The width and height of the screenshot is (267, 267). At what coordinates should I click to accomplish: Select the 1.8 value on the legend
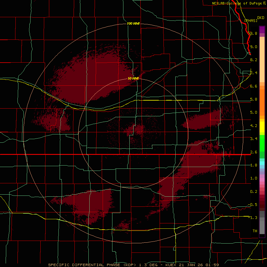pyautogui.click(x=254, y=165)
